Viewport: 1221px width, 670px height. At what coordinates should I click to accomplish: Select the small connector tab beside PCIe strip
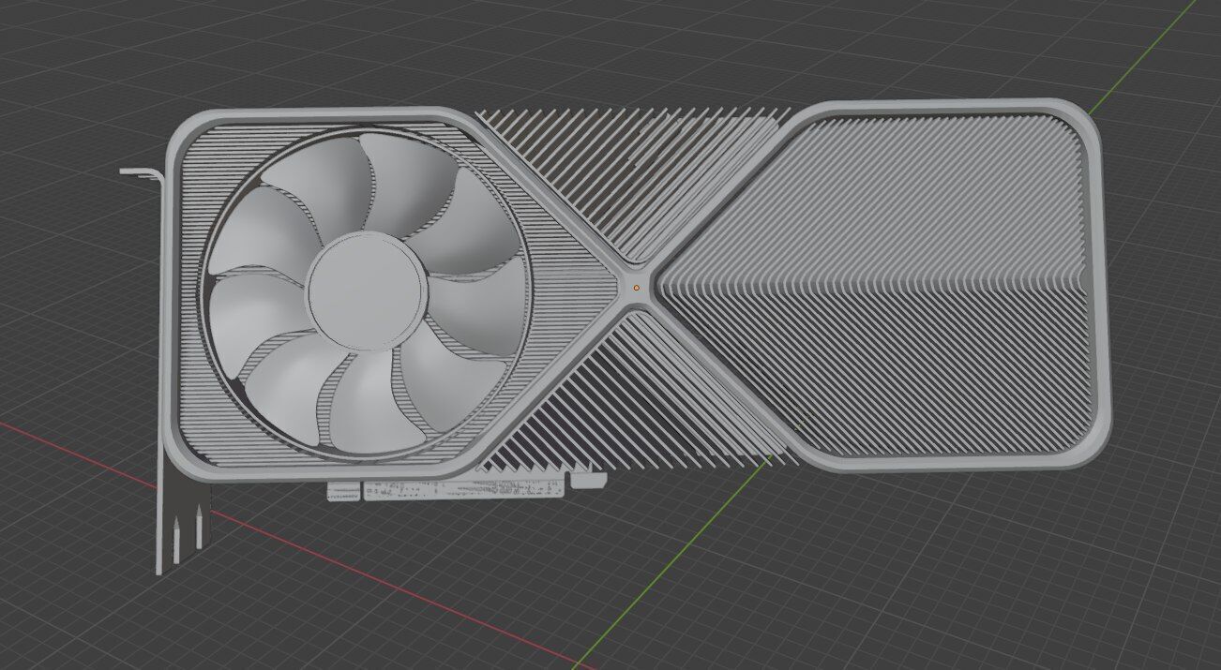588,482
